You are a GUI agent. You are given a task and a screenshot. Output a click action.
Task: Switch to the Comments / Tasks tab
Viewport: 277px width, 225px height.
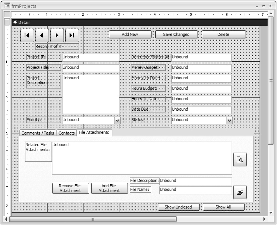pos(38,133)
